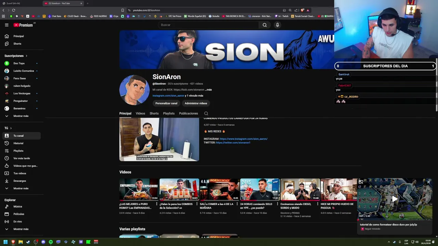This screenshot has width=438, height=246.
Task: Start voice search with the microphone
Action: coord(278,25)
